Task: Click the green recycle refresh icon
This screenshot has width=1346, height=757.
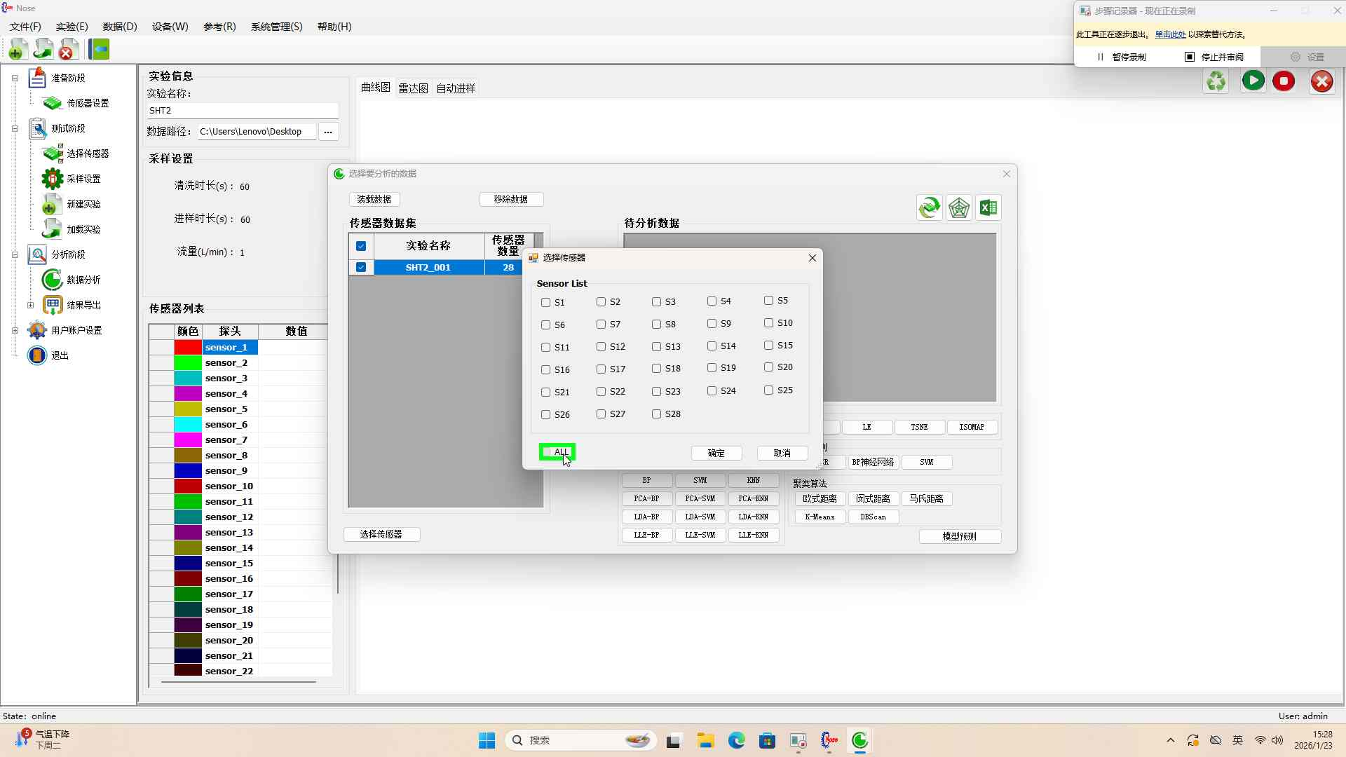Action: coord(1216,81)
